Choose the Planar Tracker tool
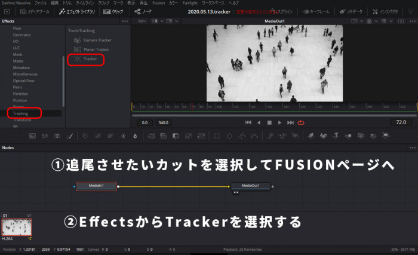418x255 pixels. (x=91, y=50)
